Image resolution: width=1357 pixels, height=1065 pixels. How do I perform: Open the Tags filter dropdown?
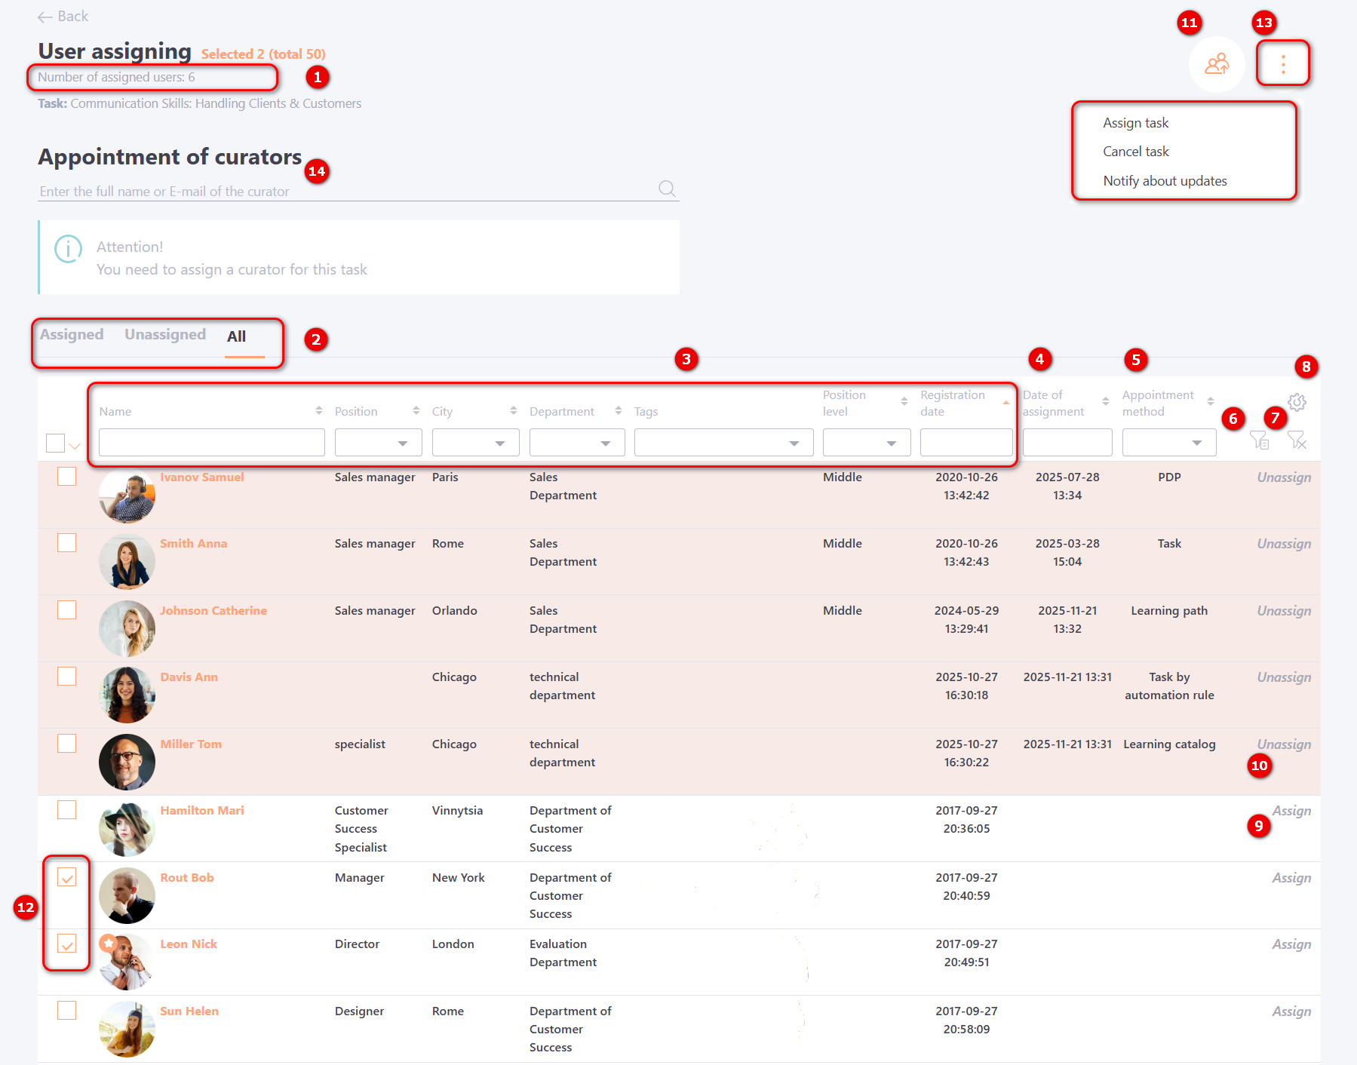pos(723,443)
